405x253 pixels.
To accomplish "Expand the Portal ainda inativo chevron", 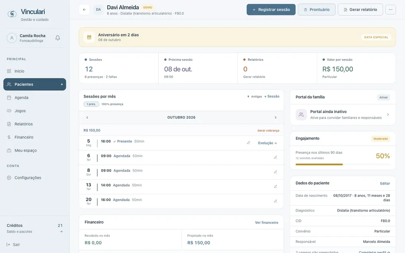I will 388,115.
